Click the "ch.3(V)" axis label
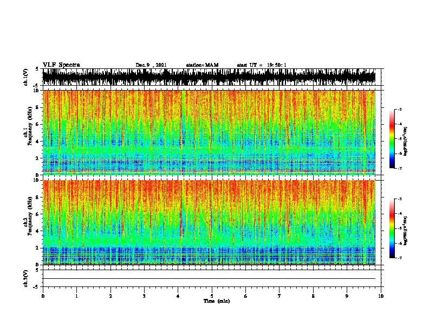The width and height of the screenshot is (429, 332). [x=26, y=278]
